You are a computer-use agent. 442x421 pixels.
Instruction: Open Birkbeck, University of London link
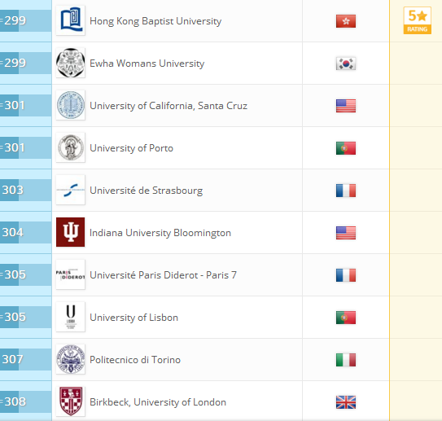(158, 402)
